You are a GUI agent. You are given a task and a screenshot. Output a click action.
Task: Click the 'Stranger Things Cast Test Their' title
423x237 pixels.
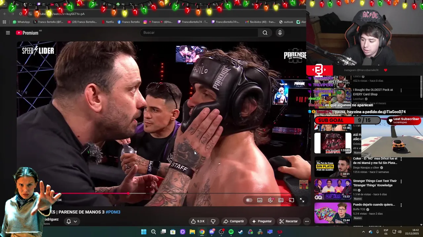tap(375, 183)
